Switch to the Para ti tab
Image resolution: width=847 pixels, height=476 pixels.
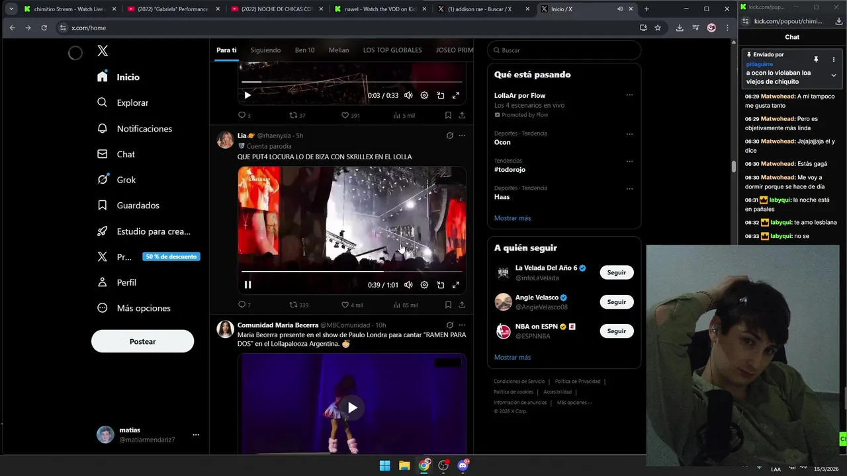[x=226, y=50]
